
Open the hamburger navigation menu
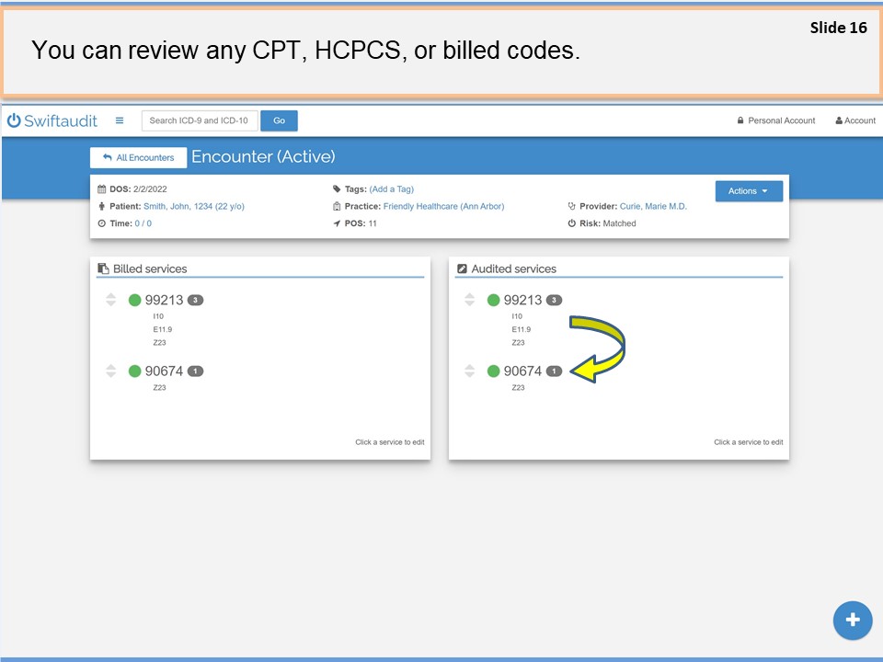(x=120, y=120)
